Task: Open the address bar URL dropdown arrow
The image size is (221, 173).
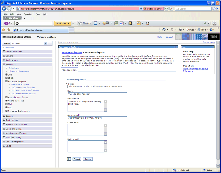Action: click(x=141, y=9)
